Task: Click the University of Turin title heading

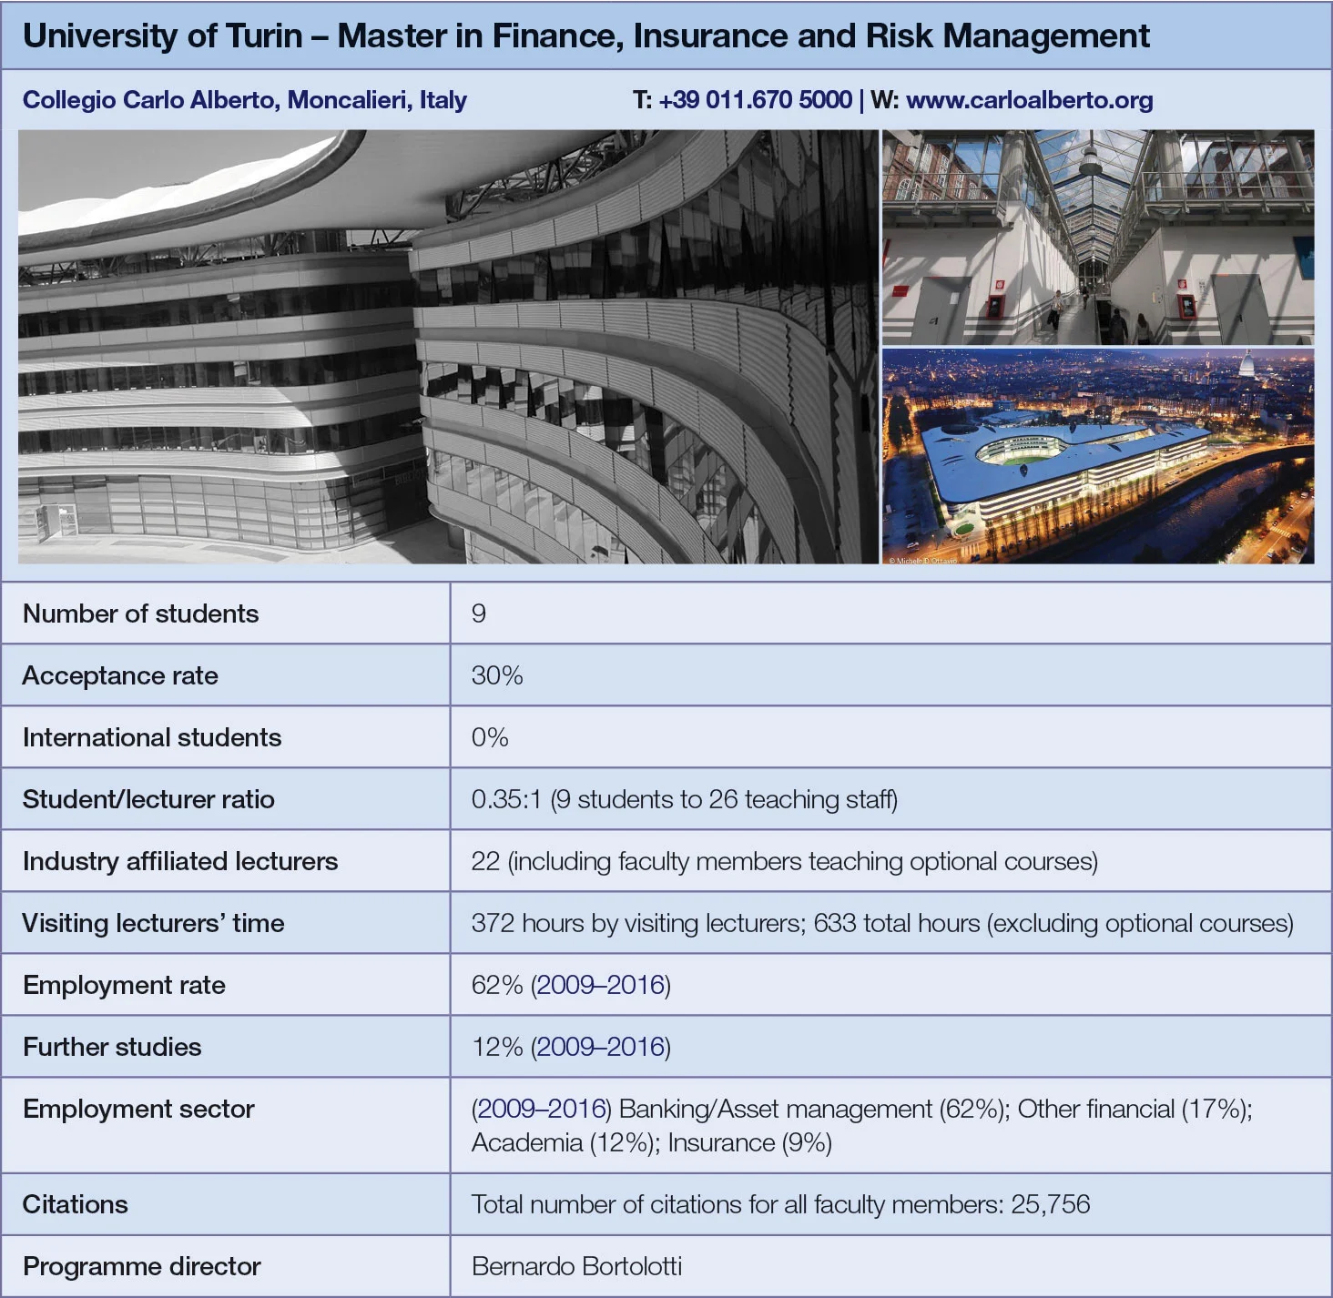Action: click(x=585, y=36)
